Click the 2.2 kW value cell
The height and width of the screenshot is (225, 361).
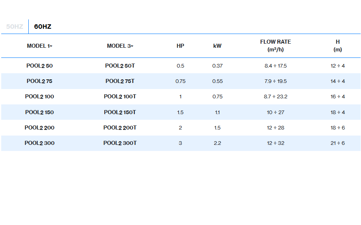coord(217,143)
